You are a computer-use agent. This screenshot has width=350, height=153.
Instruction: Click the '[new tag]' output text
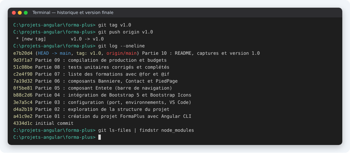pos(34,39)
